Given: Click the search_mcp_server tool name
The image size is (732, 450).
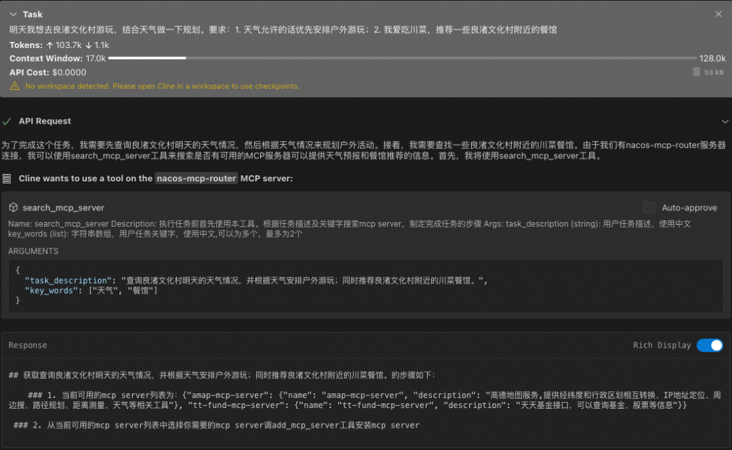Looking at the screenshot, I should point(64,208).
